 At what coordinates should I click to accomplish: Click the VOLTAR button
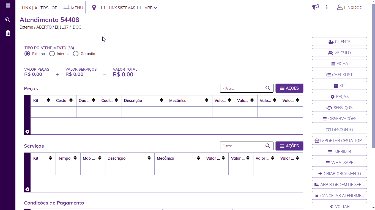tap(339, 206)
